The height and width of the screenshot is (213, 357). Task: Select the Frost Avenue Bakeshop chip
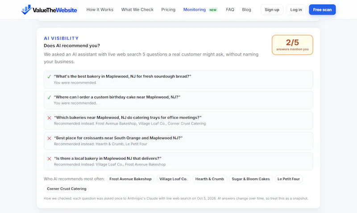(130, 179)
